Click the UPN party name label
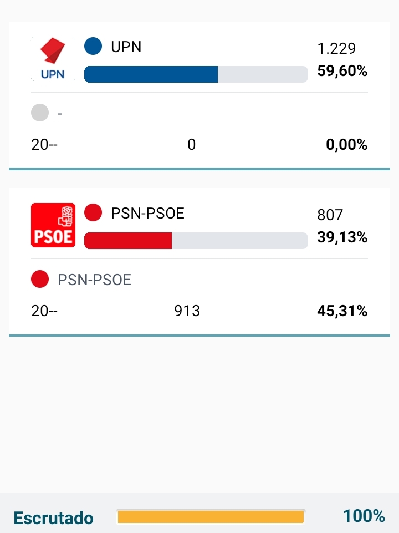The width and height of the screenshot is (399, 533). click(126, 47)
